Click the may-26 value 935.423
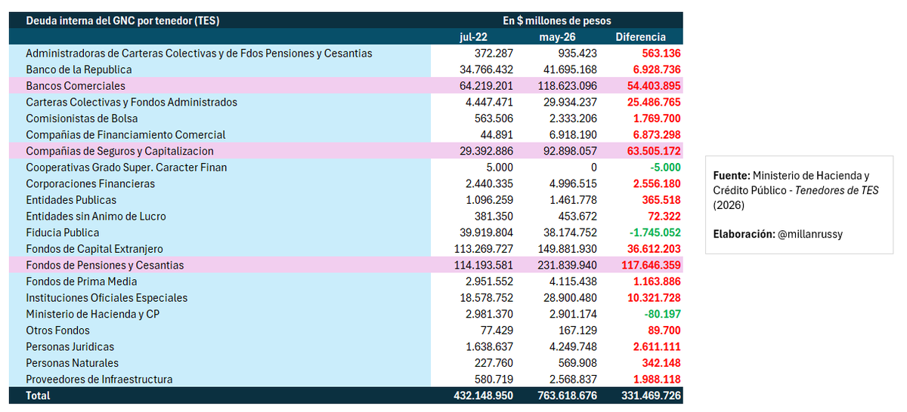 [577, 54]
